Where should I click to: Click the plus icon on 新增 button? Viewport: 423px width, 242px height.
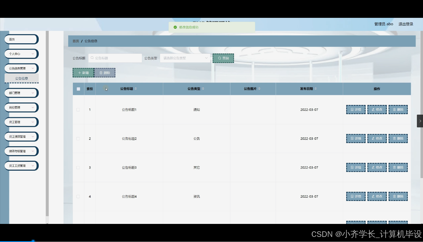79,73
